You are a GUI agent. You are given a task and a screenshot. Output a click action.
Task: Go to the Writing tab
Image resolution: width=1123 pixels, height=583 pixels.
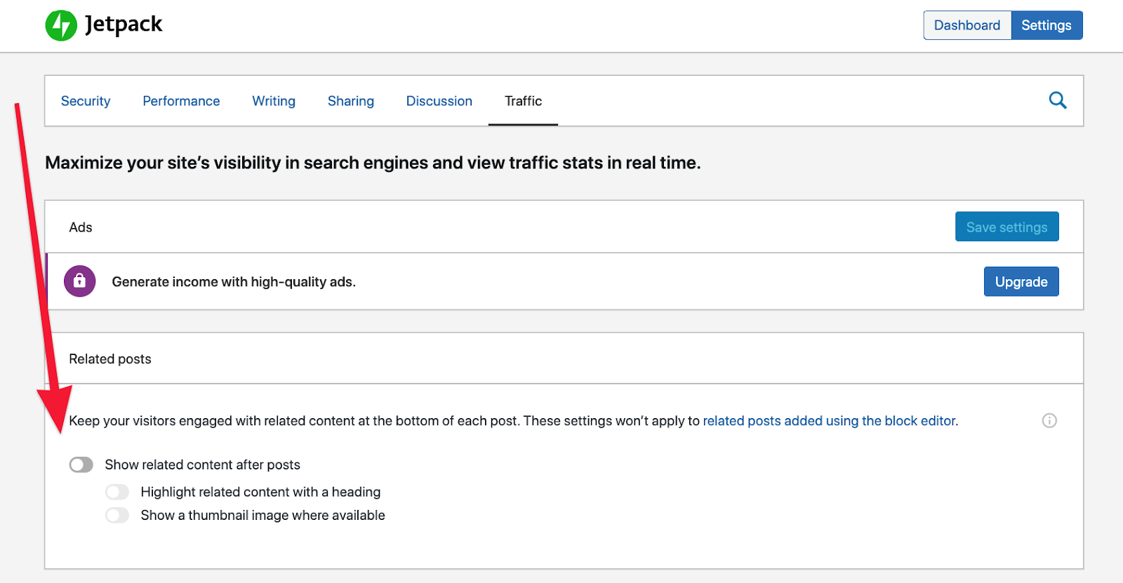(x=274, y=101)
